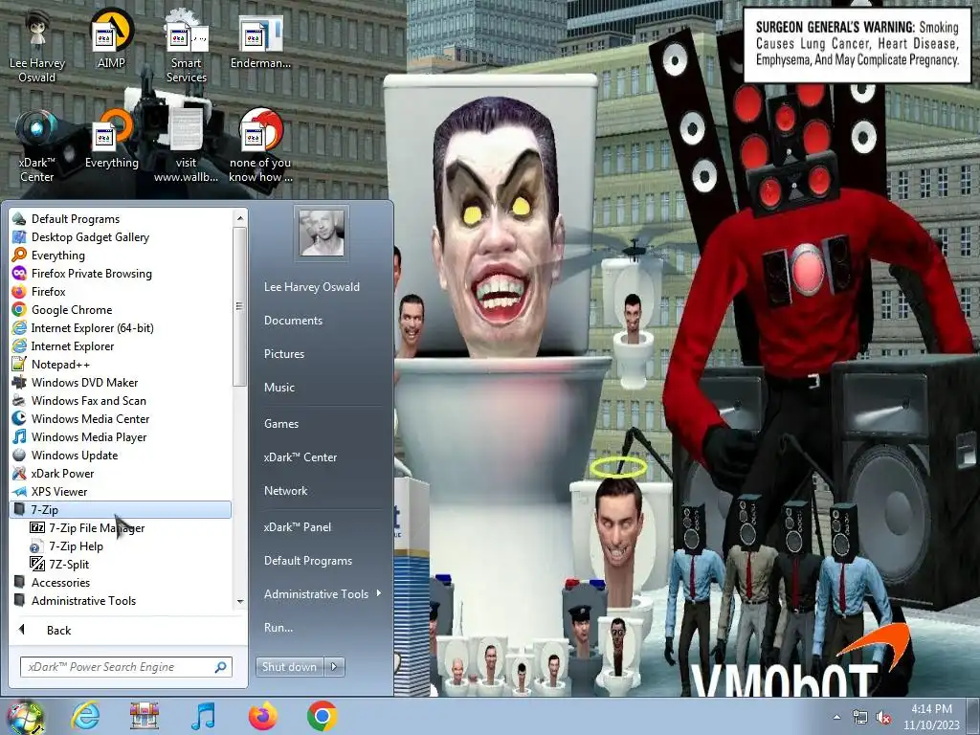Open the Smart Services desktop shortcut
980x735 pixels.
click(187, 47)
